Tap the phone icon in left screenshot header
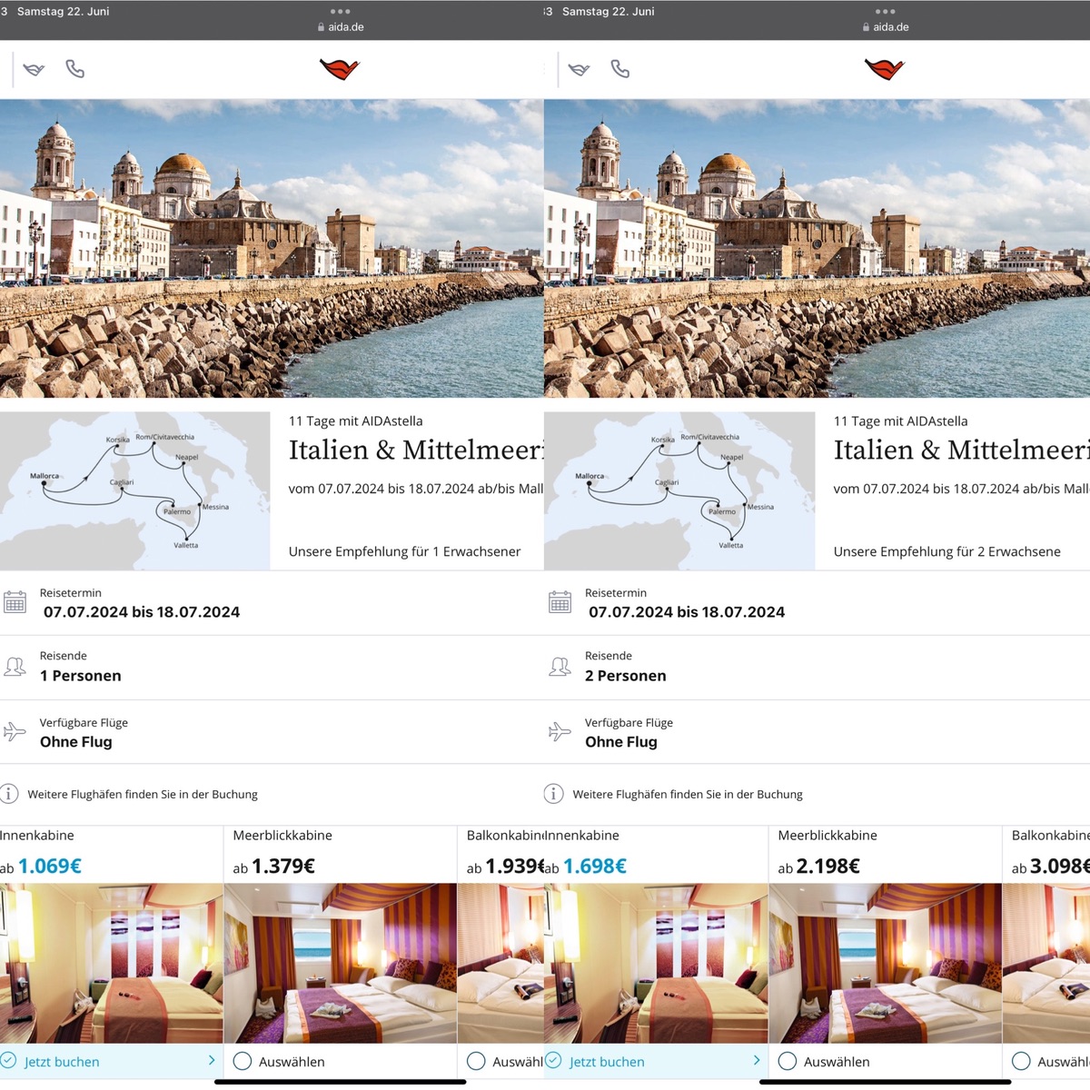 pyautogui.click(x=75, y=69)
